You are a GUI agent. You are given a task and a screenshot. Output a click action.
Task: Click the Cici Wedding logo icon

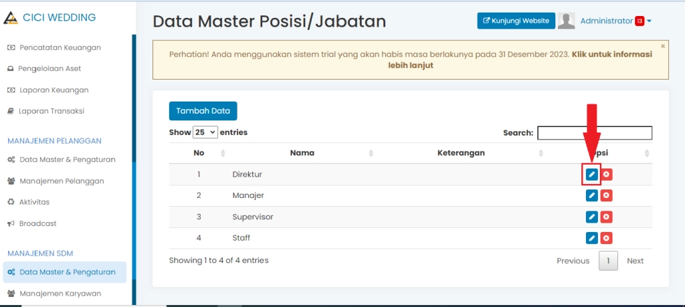11,18
